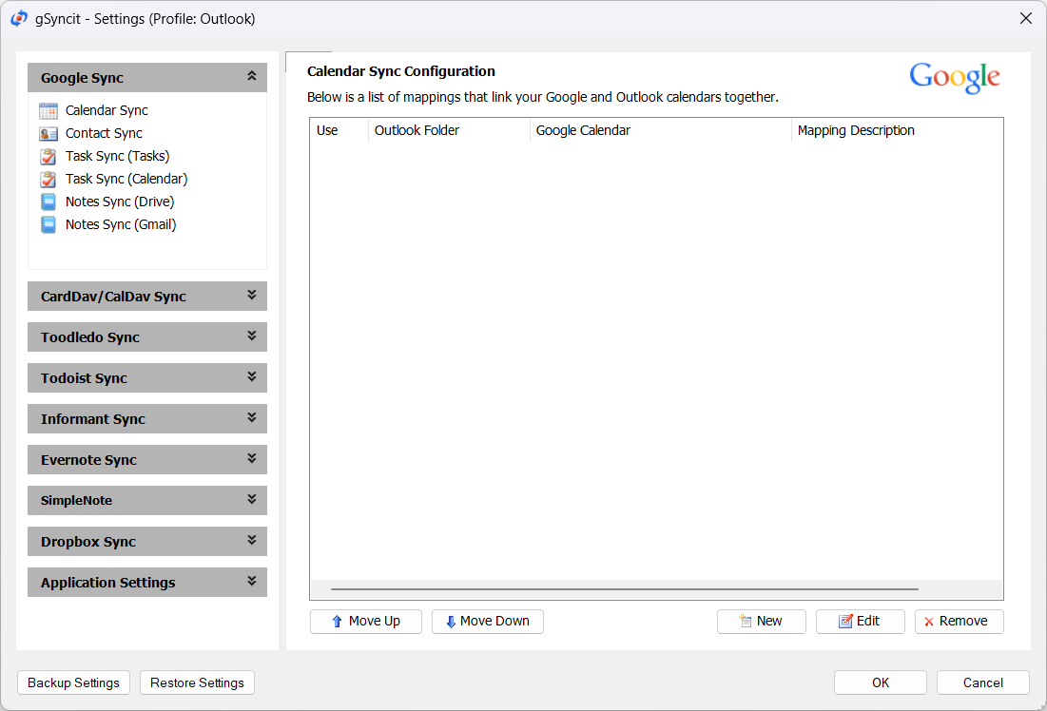Expand the CardDav/CalDav Sync section

146,297
